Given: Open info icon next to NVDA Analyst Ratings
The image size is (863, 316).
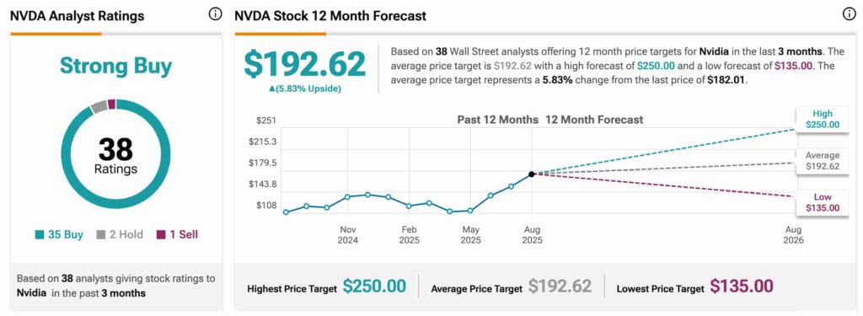Looking at the screenshot, I should [215, 15].
